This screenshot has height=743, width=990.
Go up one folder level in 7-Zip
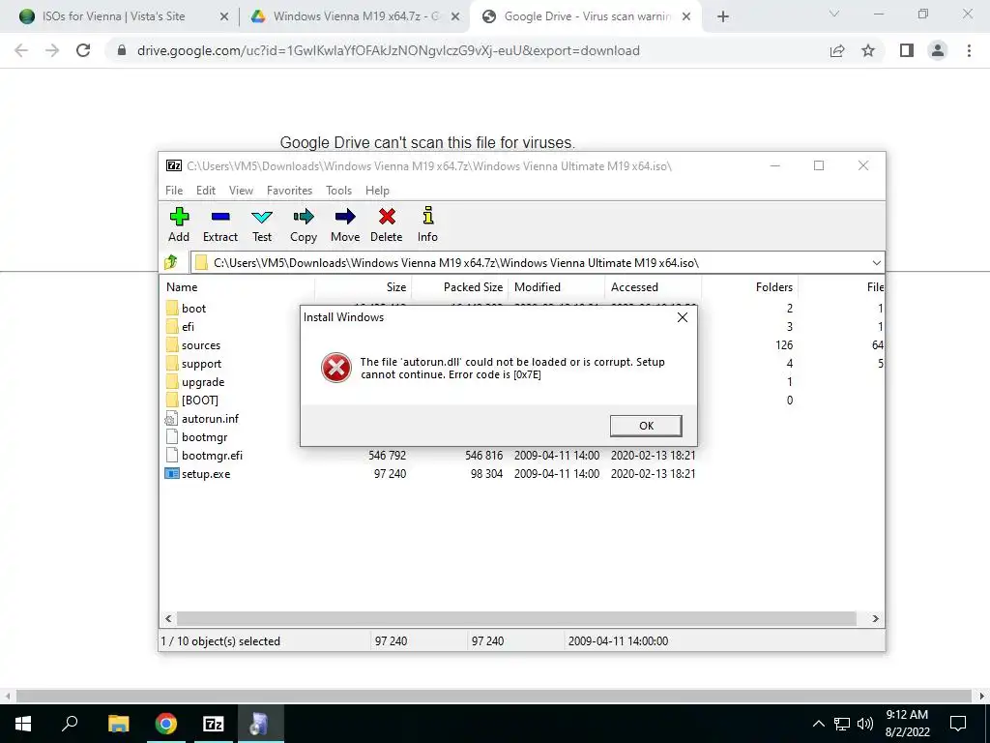click(x=171, y=262)
